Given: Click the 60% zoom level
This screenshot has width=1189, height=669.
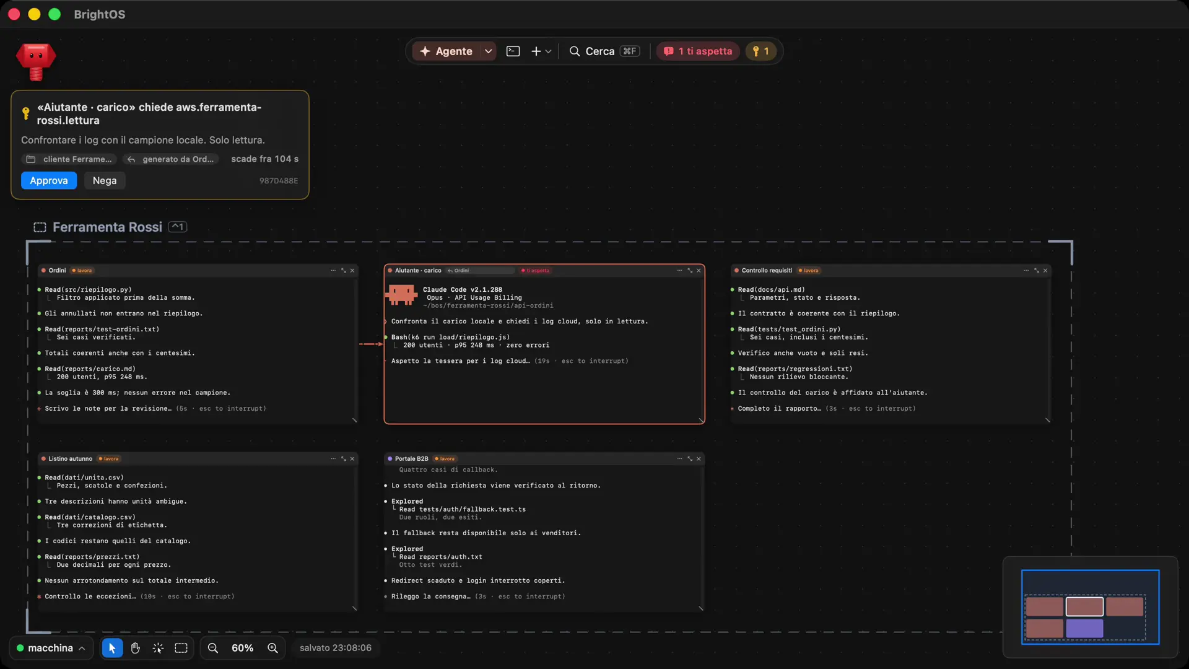Looking at the screenshot, I should point(242,648).
